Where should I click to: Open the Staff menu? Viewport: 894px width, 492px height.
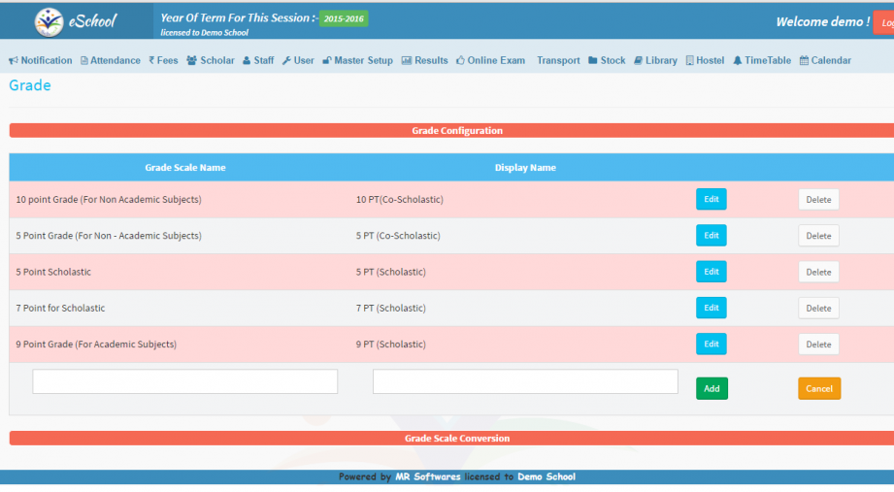pyautogui.click(x=258, y=60)
